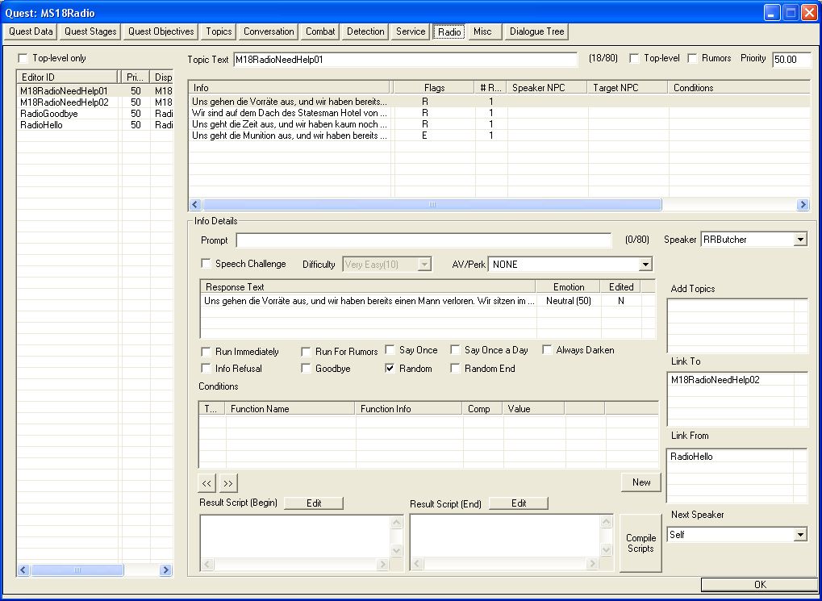Switch to the Combat tab
The width and height of the screenshot is (822, 601).
[320, 31]
